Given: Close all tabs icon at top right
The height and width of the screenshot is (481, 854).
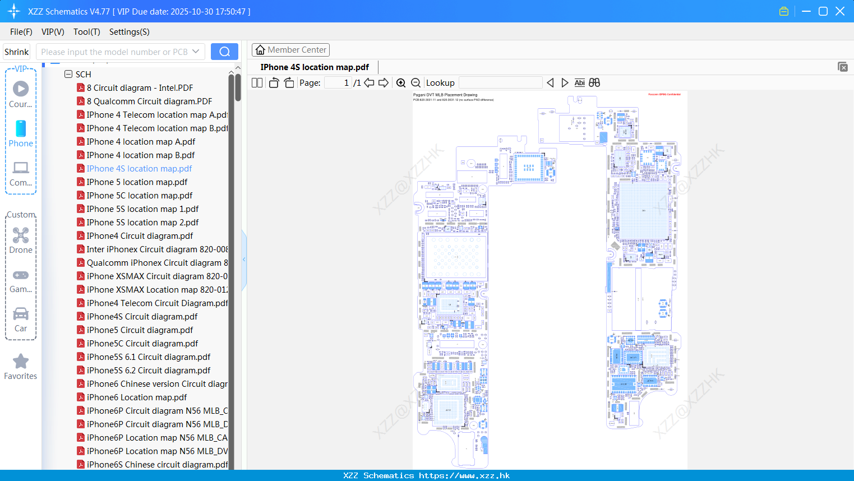Looking at the screenshot, I should pyautogui.click(x=843, y=67).
